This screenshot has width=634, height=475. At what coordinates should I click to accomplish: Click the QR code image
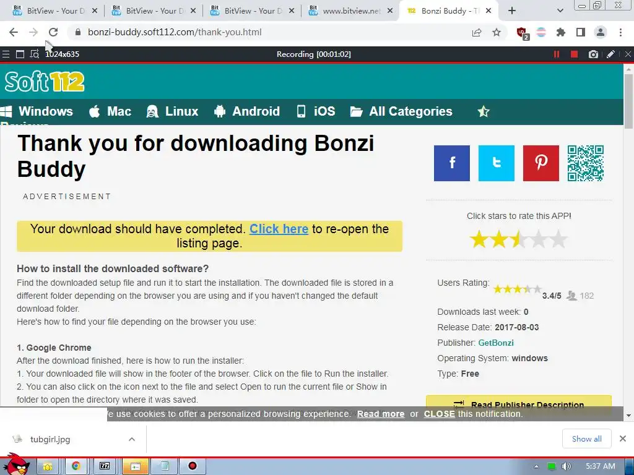[586, 163]
